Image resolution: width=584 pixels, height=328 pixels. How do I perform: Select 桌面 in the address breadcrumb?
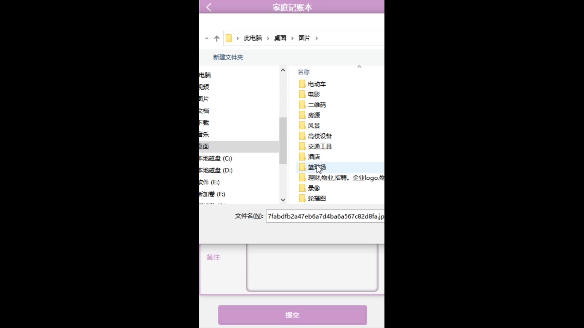tap(280, 38)
